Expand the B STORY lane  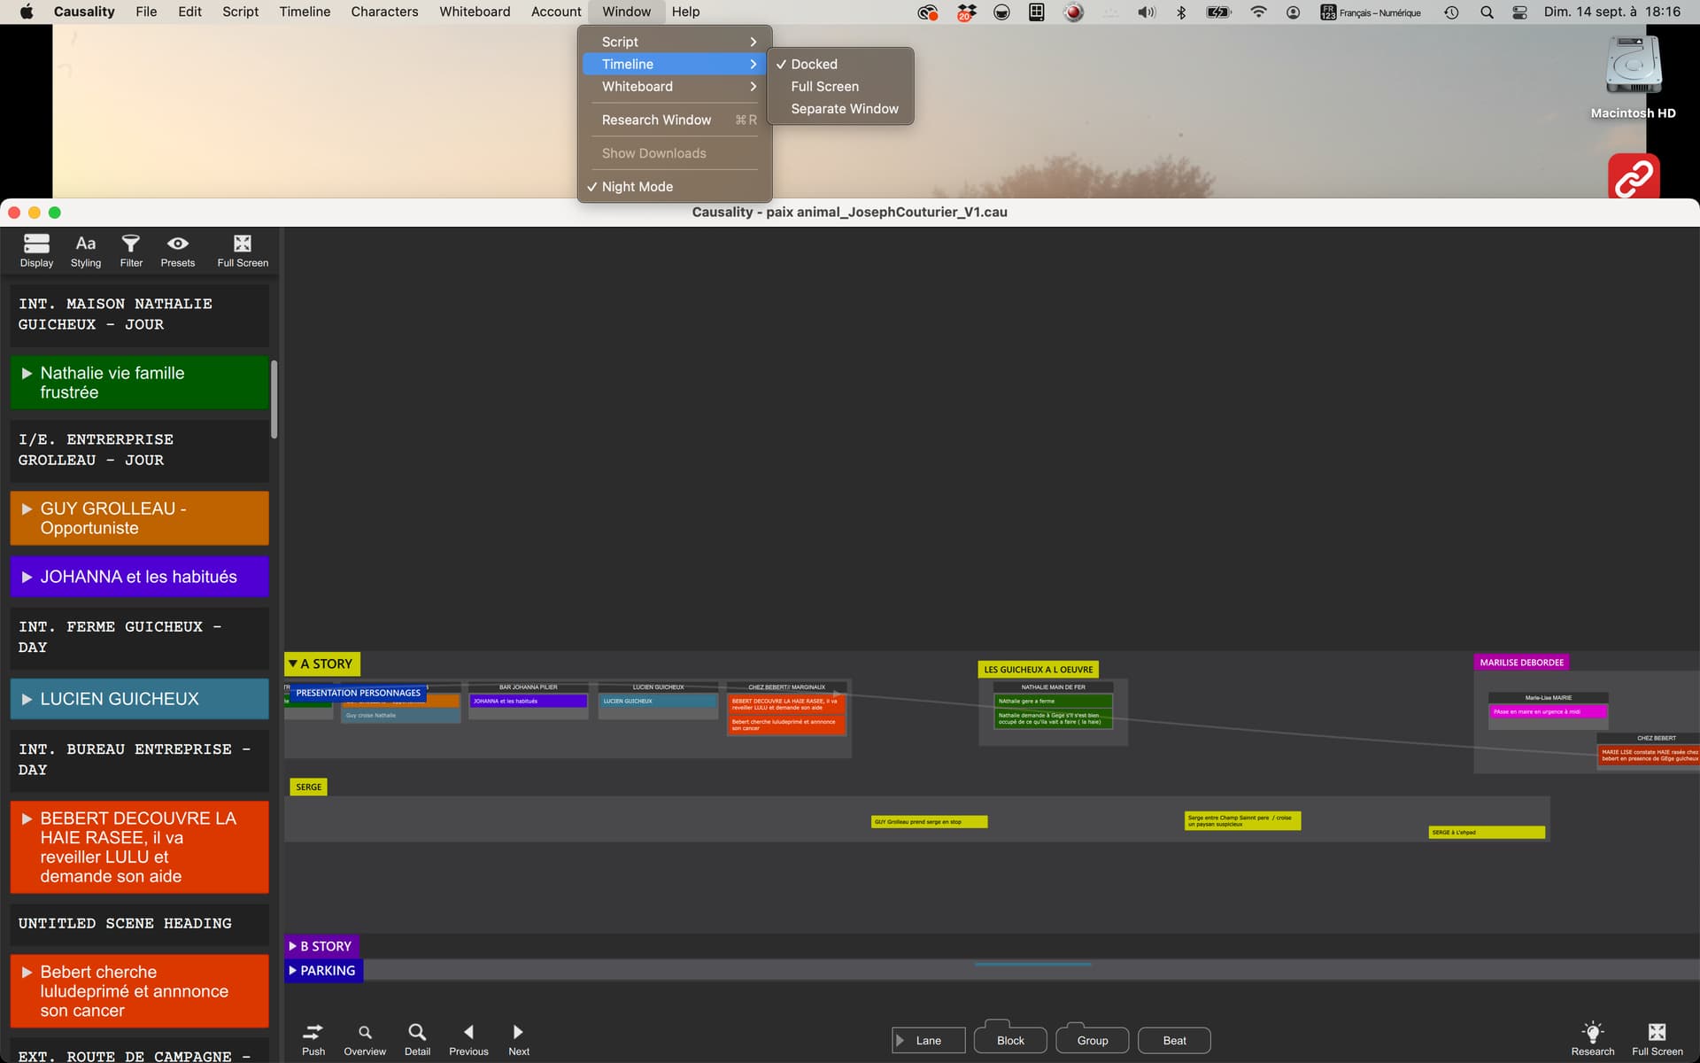point(293,946)
